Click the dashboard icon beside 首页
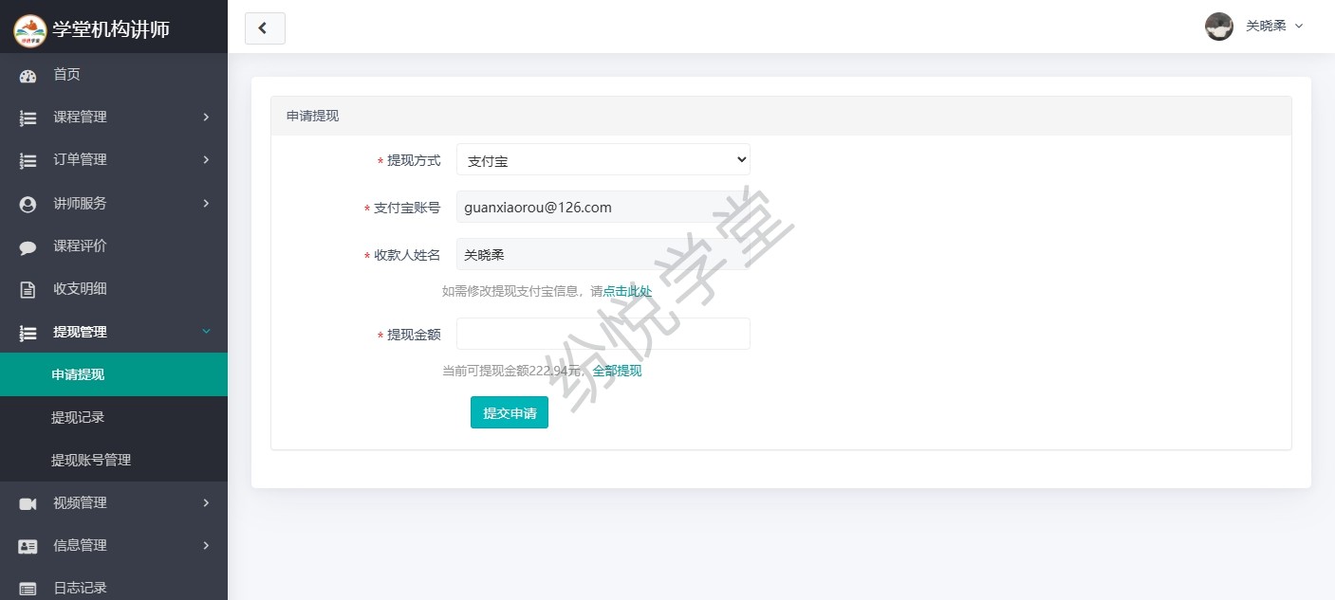This screenshot has width=1335, height=600. click(28, 76)
